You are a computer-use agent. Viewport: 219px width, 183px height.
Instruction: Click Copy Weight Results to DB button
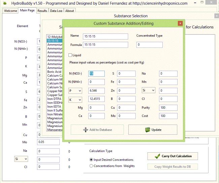[x=173, y=166]
